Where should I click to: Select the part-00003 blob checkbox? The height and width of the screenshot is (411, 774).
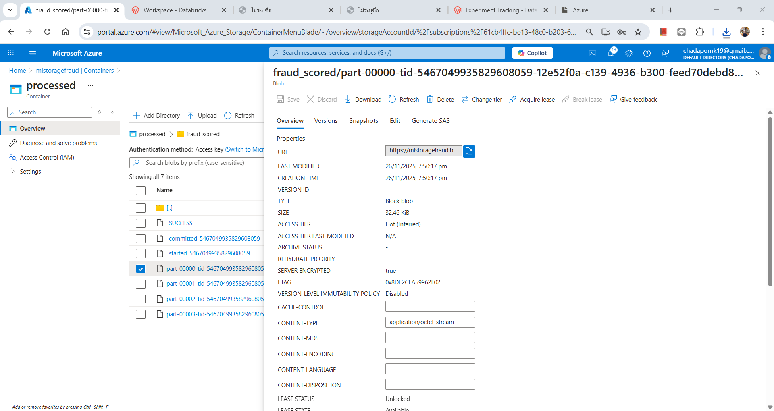click(141, 314)
